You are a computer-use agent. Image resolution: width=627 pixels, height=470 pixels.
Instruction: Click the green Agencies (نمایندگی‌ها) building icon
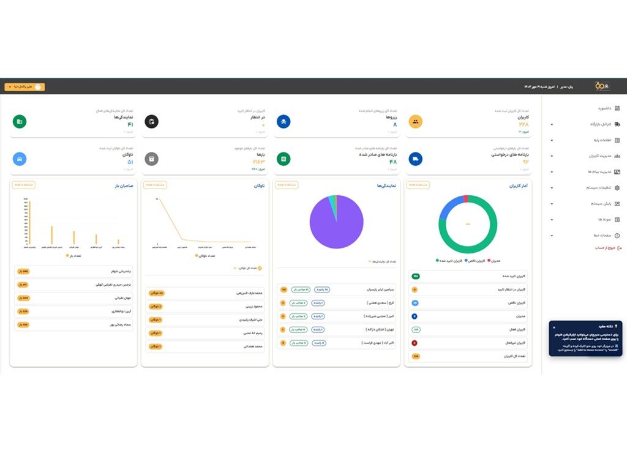tap(20, 122)
